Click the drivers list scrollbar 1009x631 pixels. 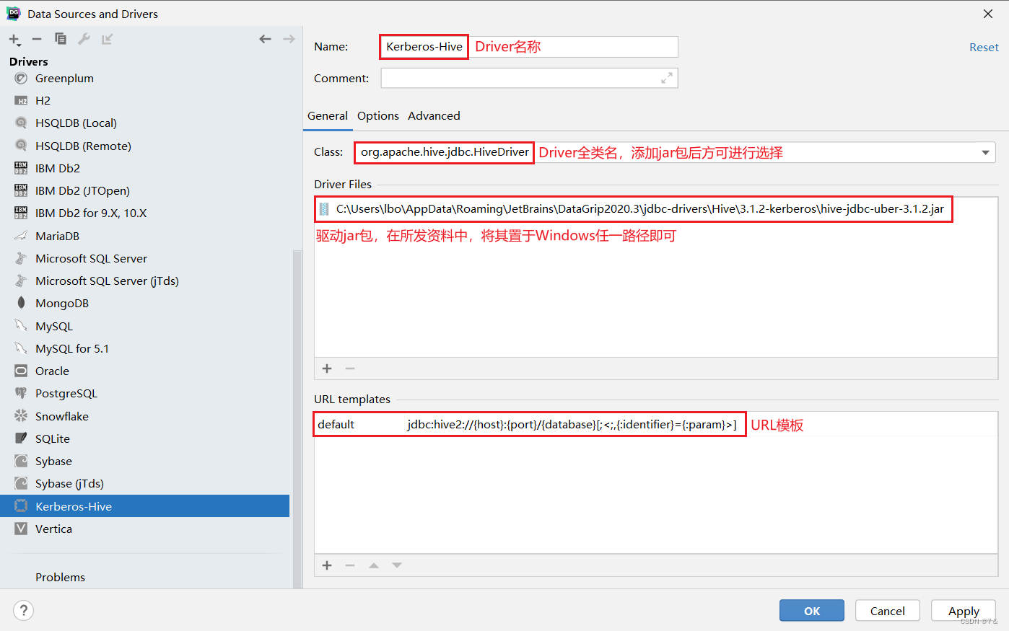(x=297, y=418)
